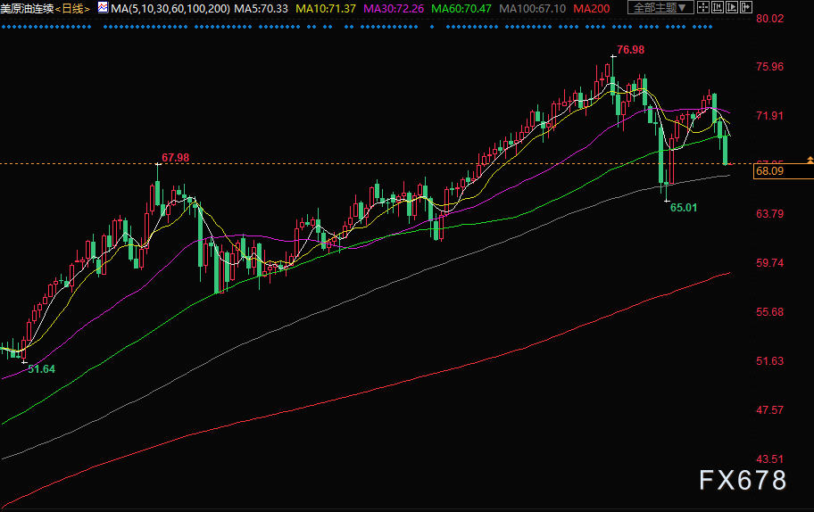Click the 55.68 axis price
The height and width of the screenshot is (512, 814).
pyautogui.click(x=770, y=312)
